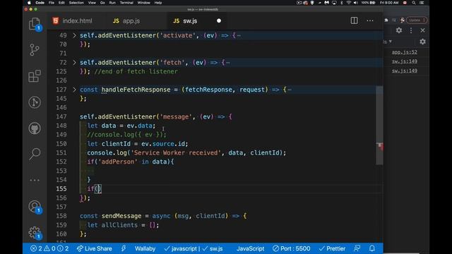Click the errors and warnings status indicator

[49, 248]
